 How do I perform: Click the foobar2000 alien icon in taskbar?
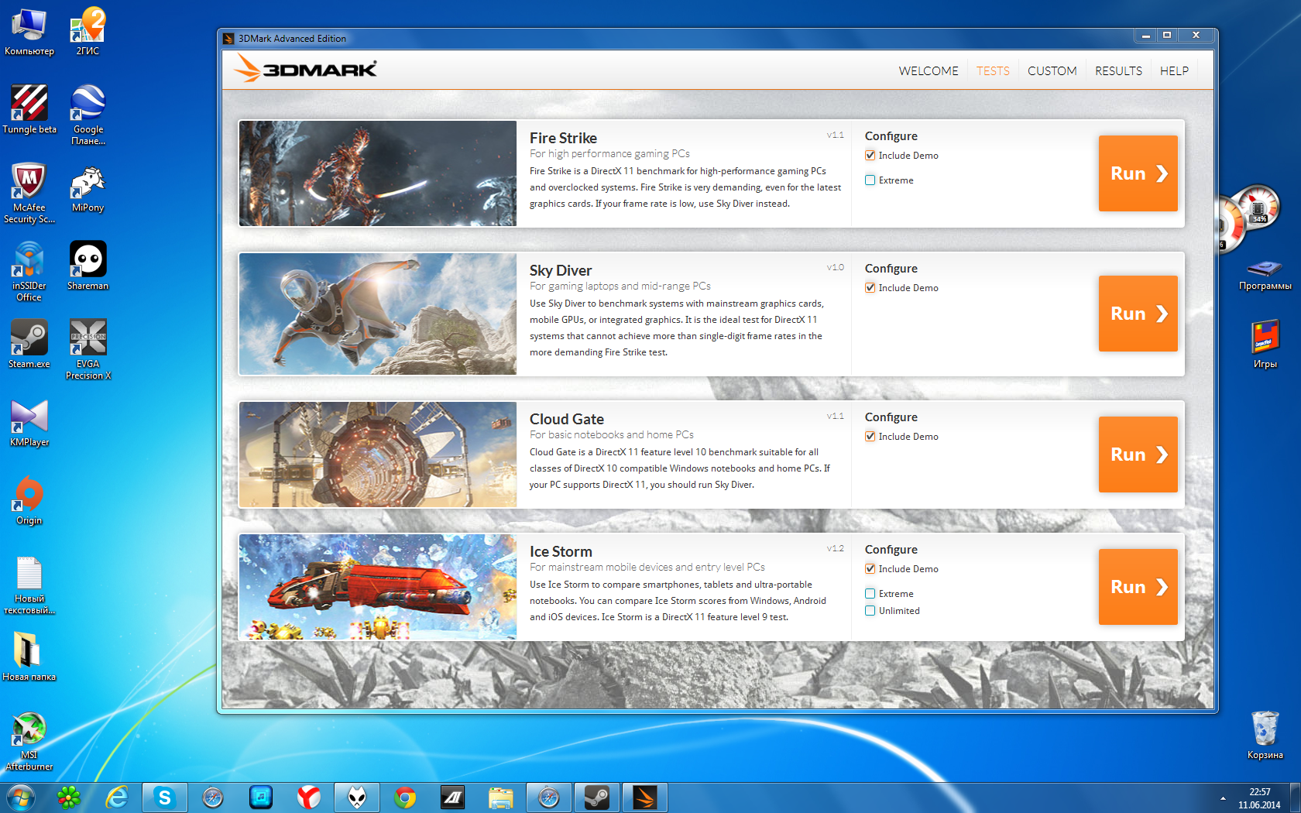coord(357,798)
